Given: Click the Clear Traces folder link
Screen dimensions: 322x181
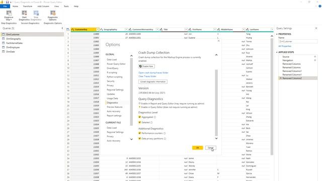Looking at the screenshot, I should pyautogui.click(x=147, y=76).
